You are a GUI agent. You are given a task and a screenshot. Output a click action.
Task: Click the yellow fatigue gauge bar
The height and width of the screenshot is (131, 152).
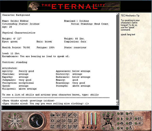(88, 119)
